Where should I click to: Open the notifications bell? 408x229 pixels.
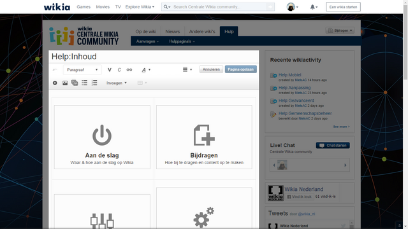(314, 7)
